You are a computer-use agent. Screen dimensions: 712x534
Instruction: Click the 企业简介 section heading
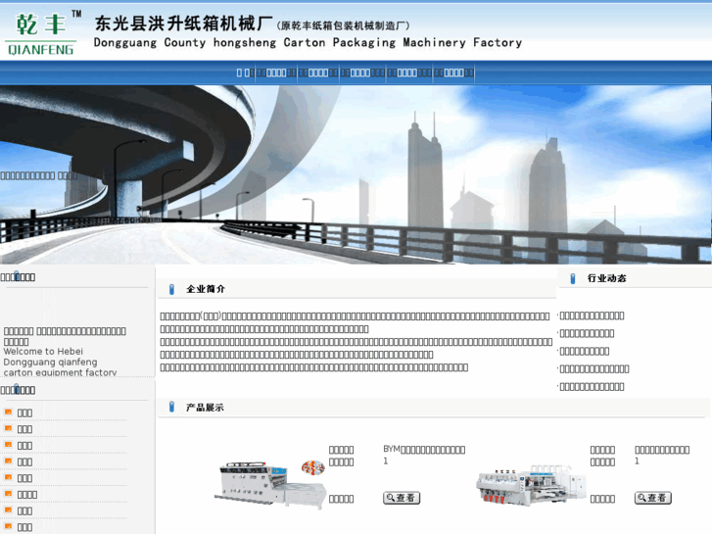[x=206, y=289]
